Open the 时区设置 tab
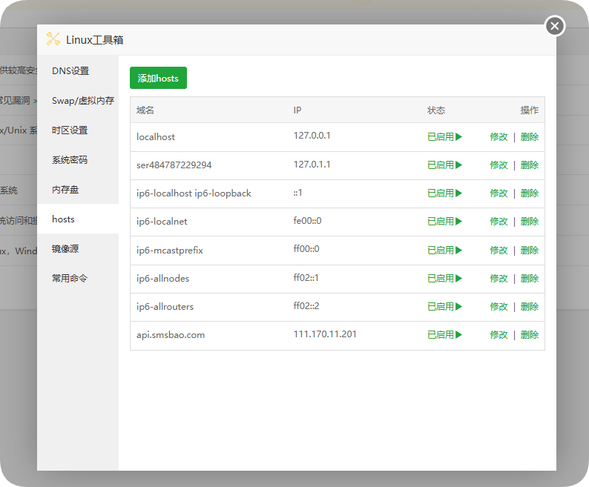 click(70, 130)
